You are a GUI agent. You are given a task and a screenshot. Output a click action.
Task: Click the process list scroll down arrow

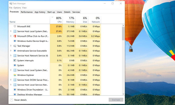click(123, 94)
